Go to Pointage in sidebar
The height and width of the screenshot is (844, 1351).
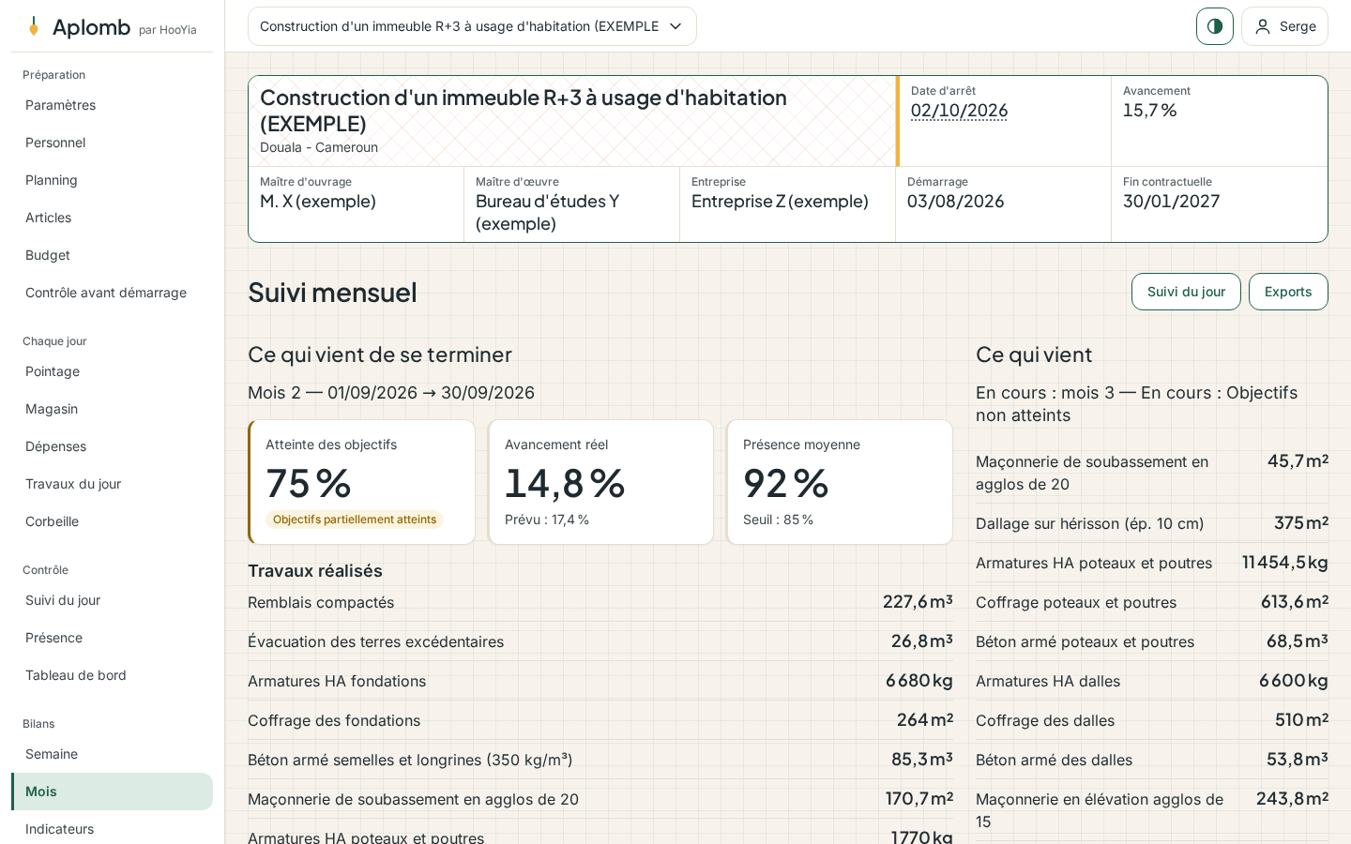(112, 371)
